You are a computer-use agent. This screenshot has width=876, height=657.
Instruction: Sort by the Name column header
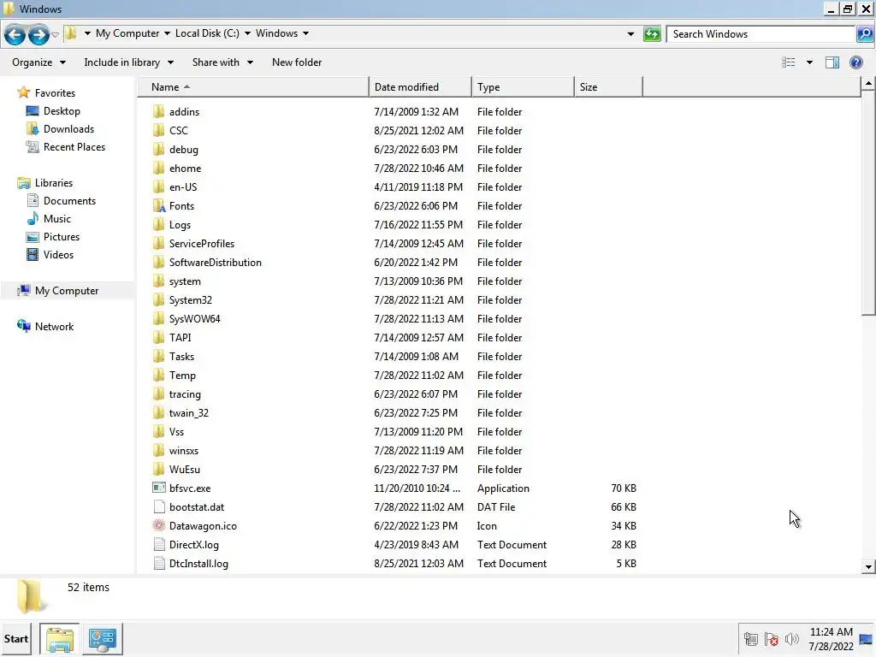[254, 87]
